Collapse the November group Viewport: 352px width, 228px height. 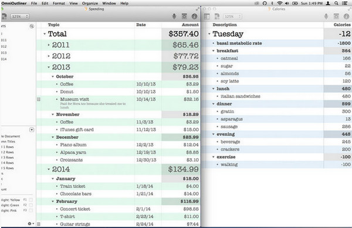click(53, 114)
